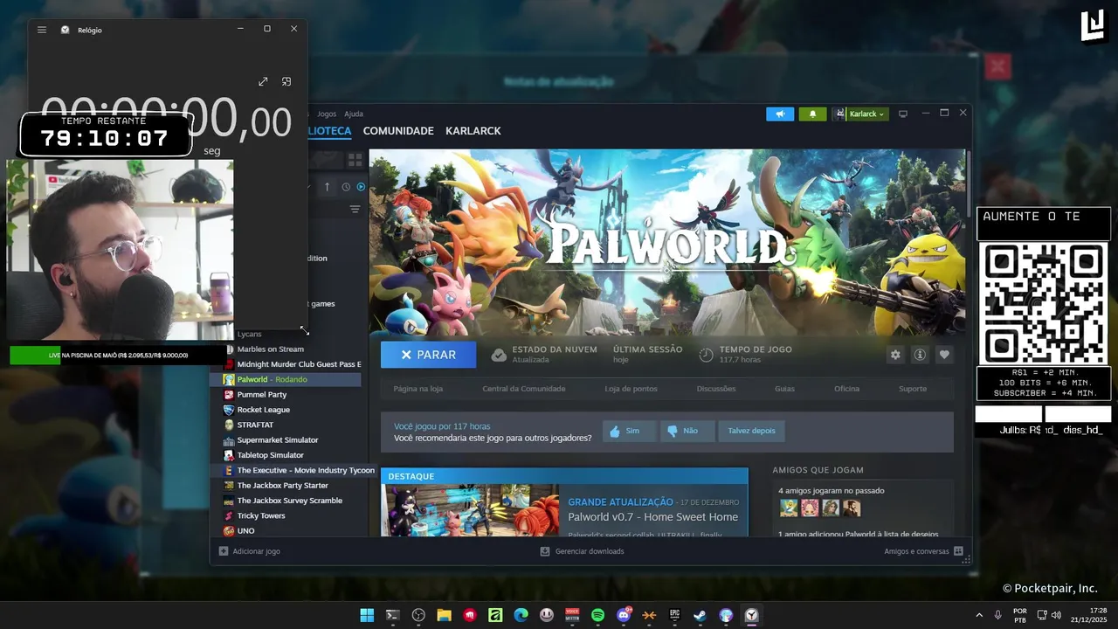Select Tabletop Simulator in game list

pyautogui.click(x=271, y=455)
